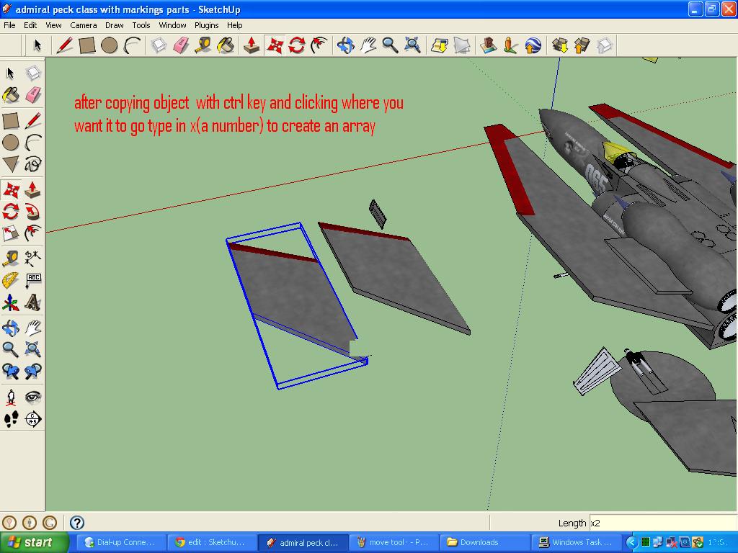Click the Length measurements input box
The height and width of the screenshot is (553, 738).
(663, 523)
